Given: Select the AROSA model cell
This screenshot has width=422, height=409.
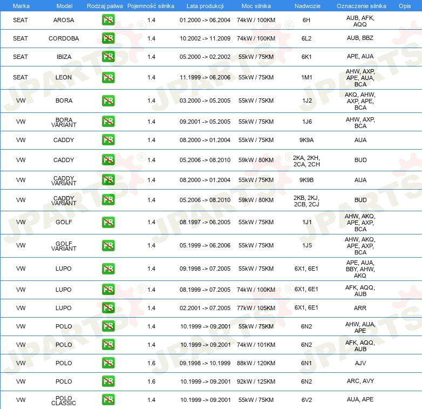Looking at the screenshot, I should 64,20.
